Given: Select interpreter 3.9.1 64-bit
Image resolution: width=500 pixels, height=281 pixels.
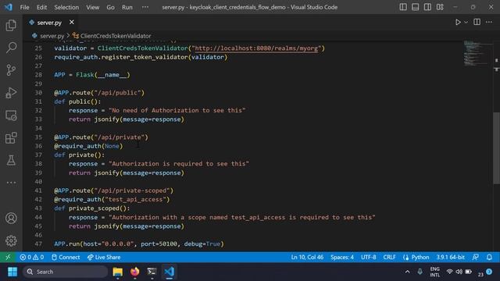Looking at the screenshot, I should (x=450, y=258).
